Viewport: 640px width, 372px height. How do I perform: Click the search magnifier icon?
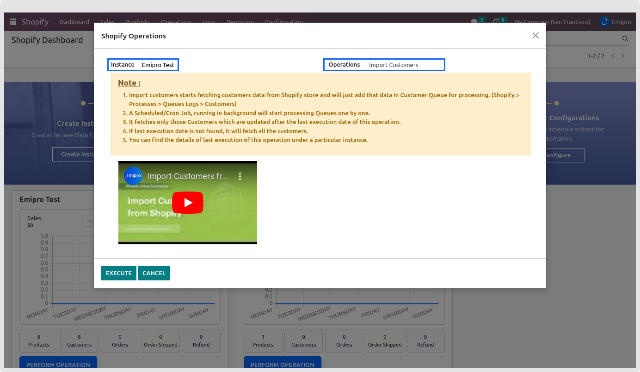click(625, 39)
